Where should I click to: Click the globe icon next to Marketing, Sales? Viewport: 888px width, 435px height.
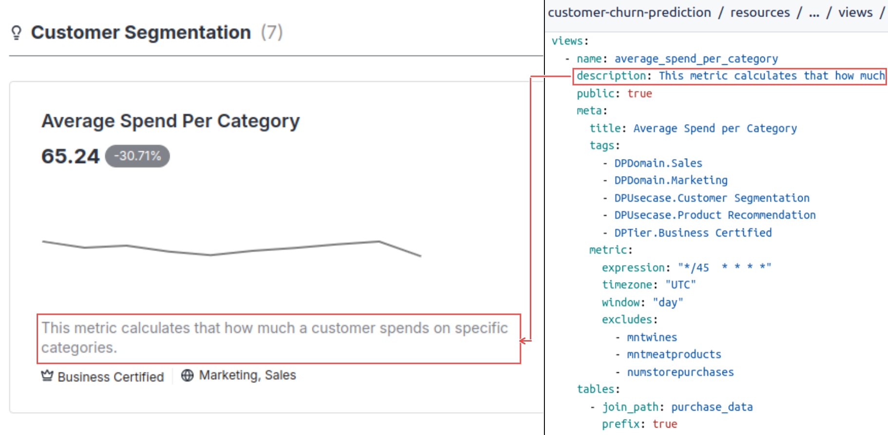coord(187,375)
